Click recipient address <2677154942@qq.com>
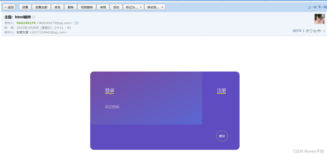The image size is (327, 155). pos(49,32)
